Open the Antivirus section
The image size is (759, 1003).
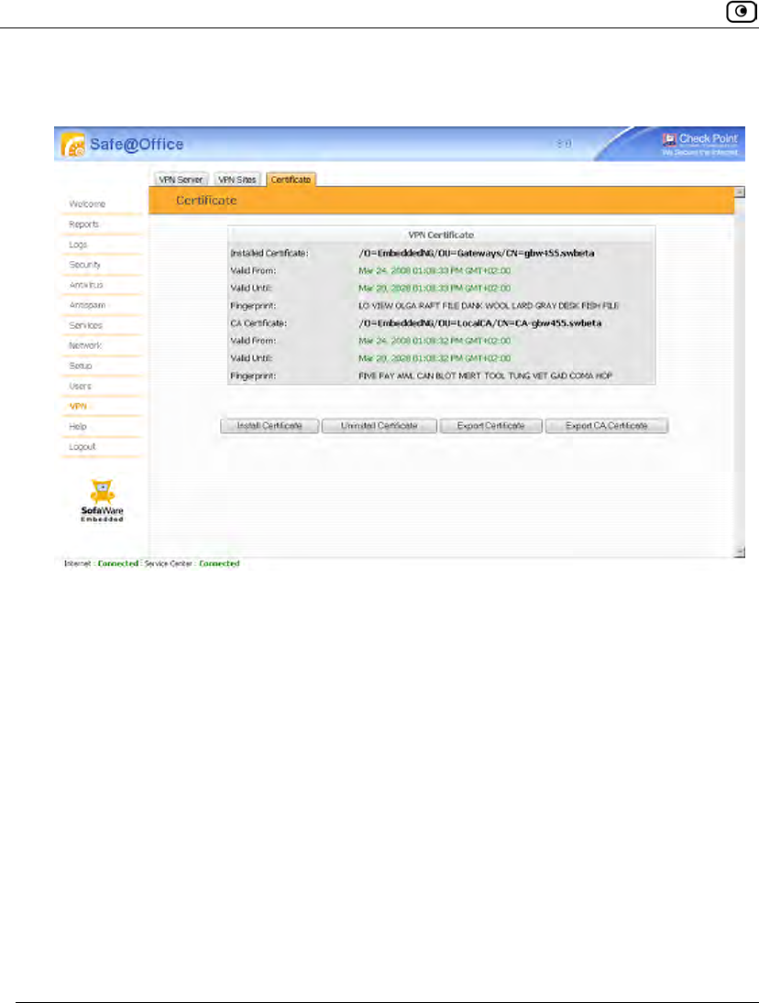pyautogui.click(x=86, y=285)
